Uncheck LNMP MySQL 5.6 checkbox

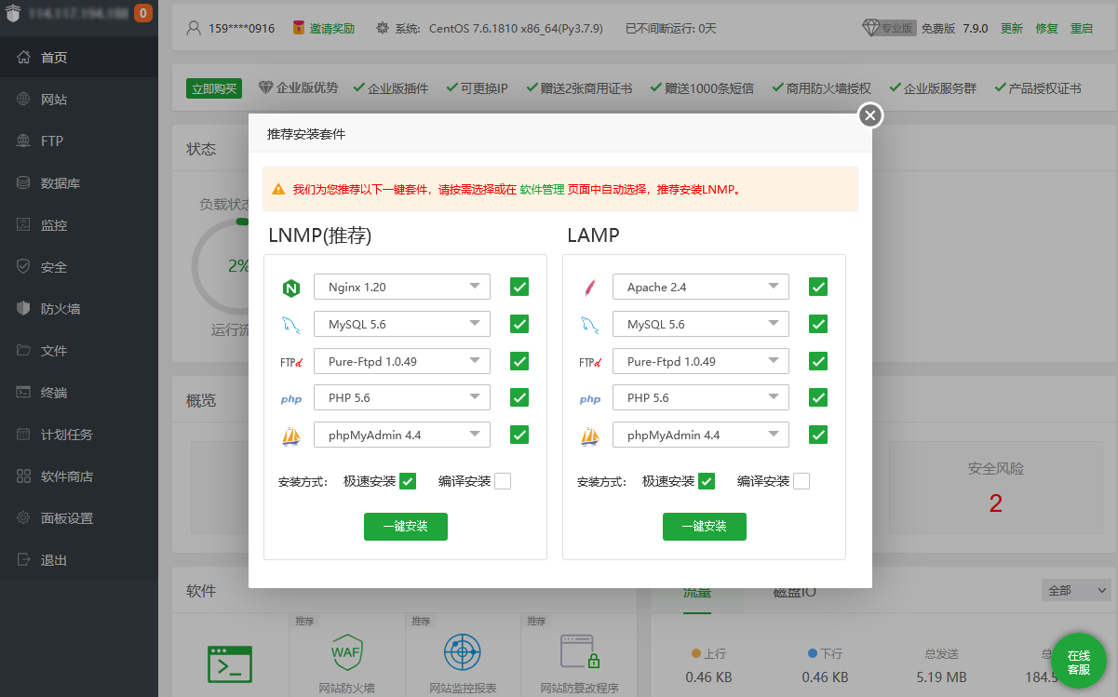click(519, 324)
